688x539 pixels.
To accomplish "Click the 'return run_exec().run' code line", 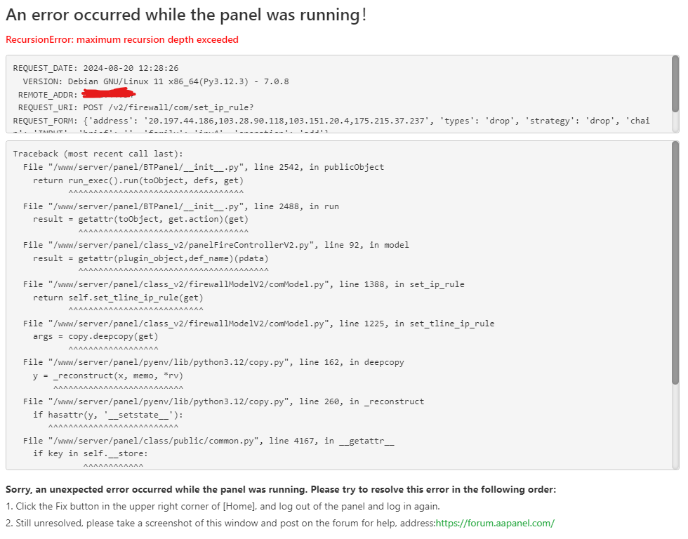I will (x=138, y=180).
